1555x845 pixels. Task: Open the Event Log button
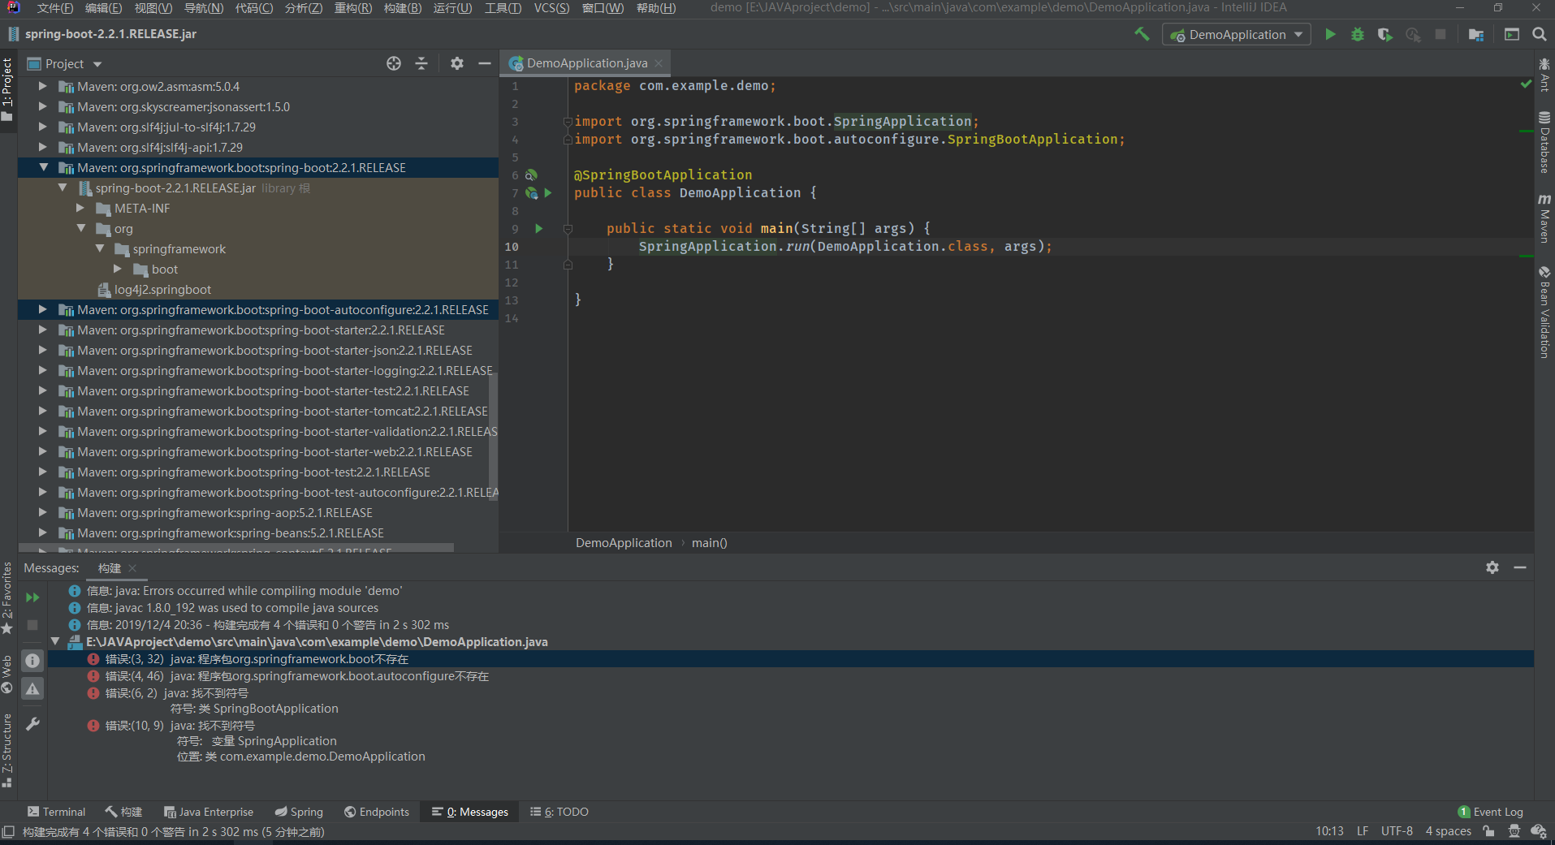pos(1491,812)
